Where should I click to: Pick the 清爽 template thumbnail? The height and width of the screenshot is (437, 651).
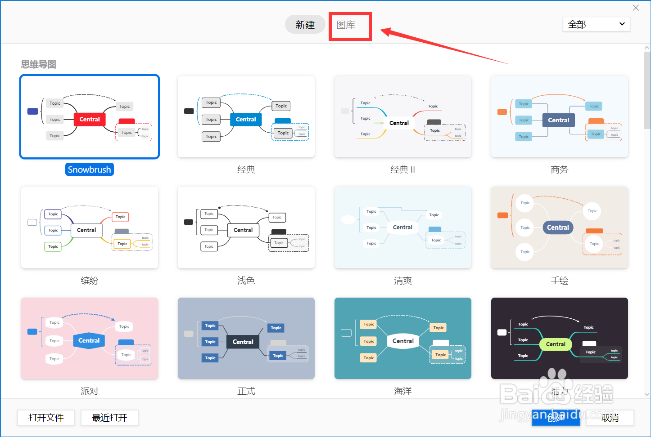(x=403, y=227)
